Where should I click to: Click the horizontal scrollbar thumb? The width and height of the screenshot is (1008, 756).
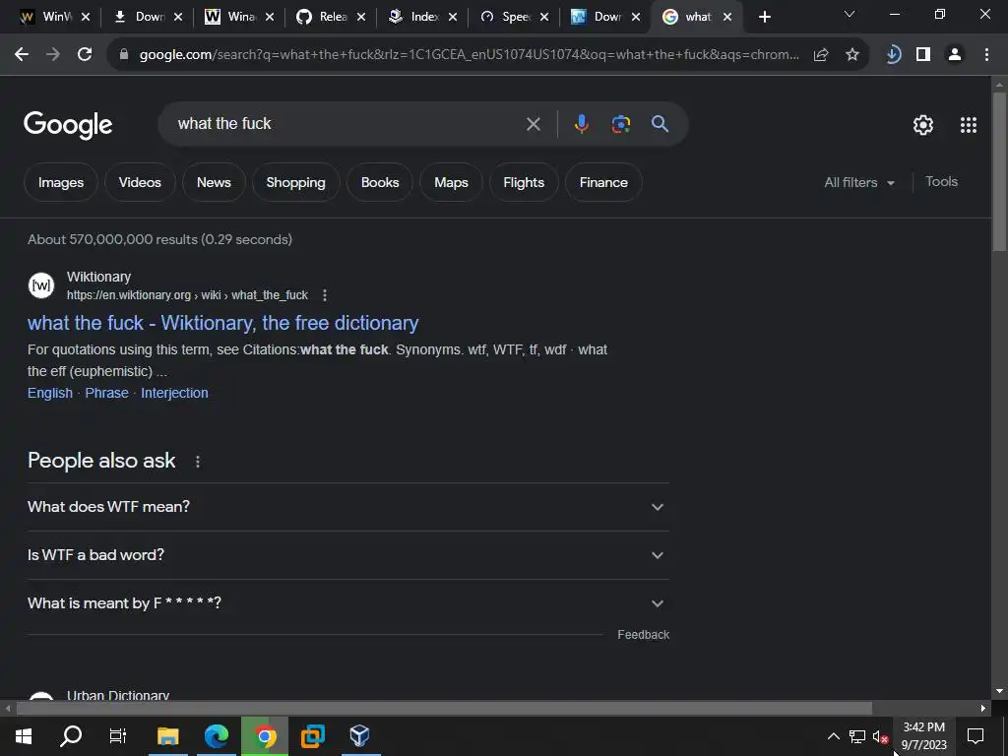[445, 709]
